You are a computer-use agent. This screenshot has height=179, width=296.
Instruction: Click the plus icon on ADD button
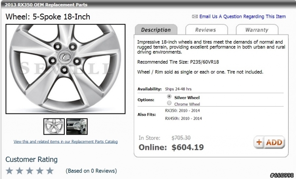pos(259,142)
